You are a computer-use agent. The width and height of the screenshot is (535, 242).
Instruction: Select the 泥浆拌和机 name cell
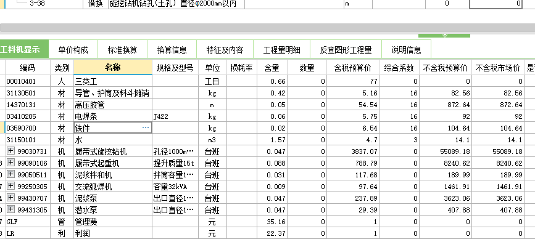point(113,175)
